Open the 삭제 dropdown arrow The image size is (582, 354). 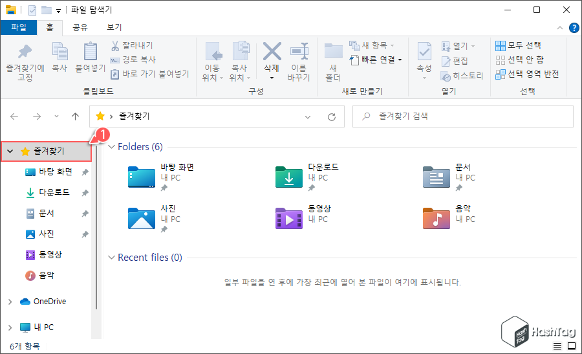(272, 78)
